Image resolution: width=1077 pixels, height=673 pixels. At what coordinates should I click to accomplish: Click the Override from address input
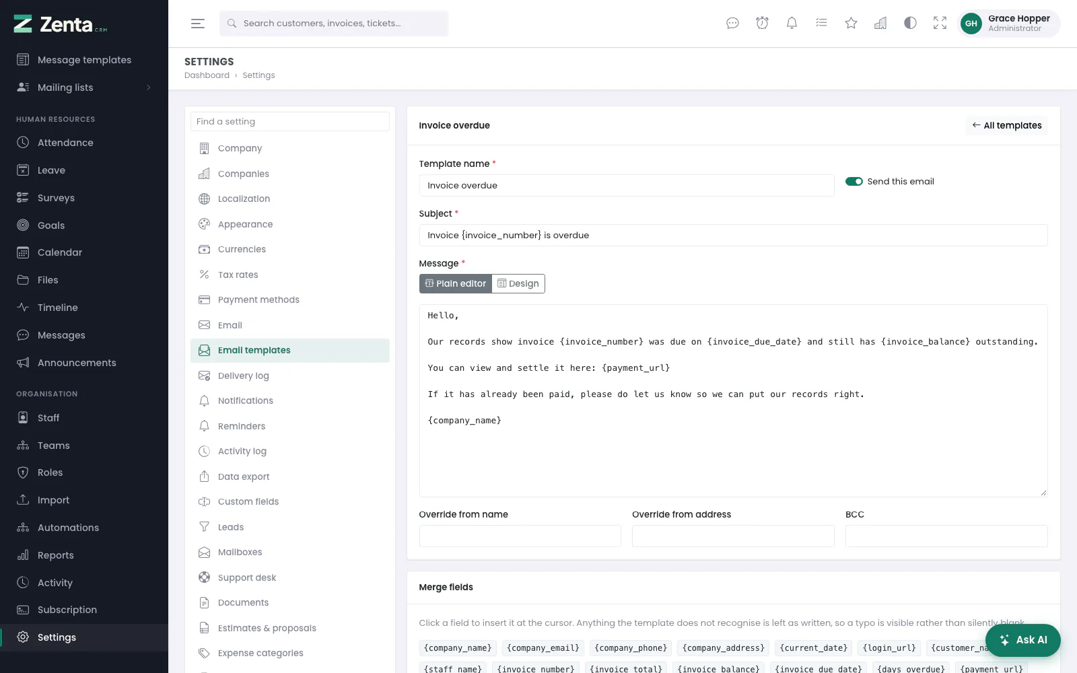tap(733, 536)
